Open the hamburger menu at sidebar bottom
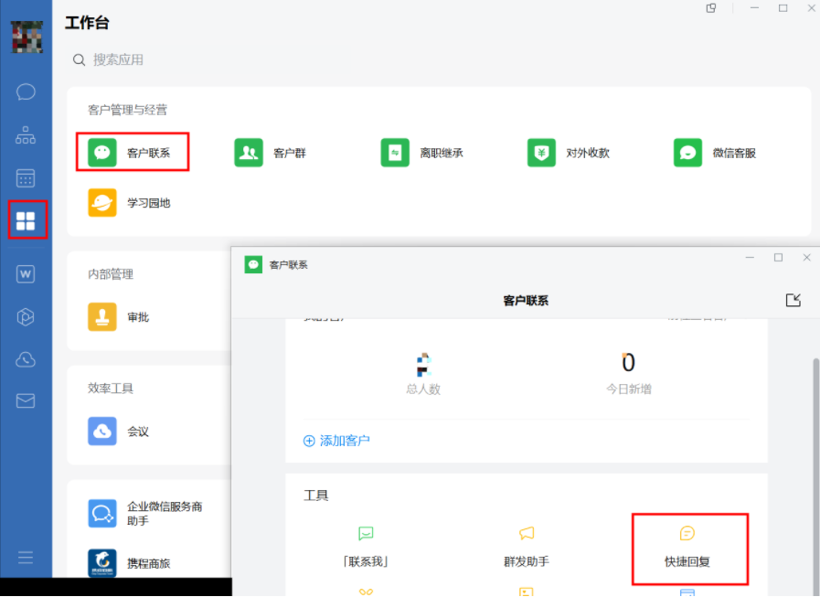The height and width of the screenshot is (597, 820). pos(26,558)
